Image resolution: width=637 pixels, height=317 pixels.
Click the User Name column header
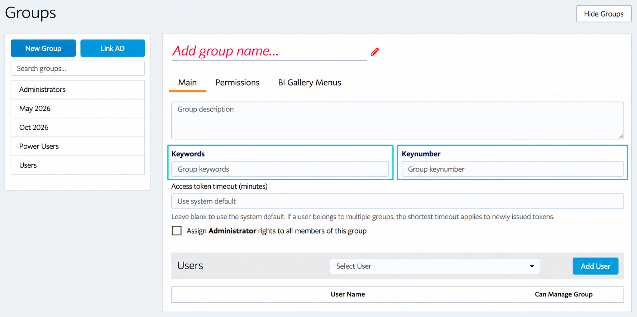click(348, 294)
